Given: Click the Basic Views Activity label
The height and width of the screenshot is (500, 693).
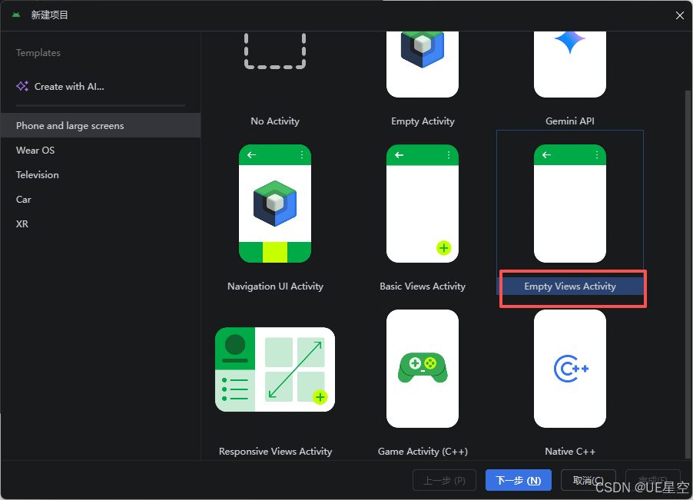Looking at the screenshot, I should pos(423,286).
